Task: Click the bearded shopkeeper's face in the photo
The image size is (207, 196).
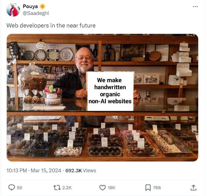Action: [83, 59]
